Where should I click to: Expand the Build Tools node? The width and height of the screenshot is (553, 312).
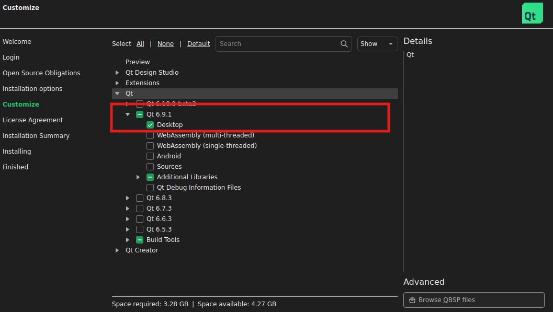pyautogui.click(x=128, y=240)
